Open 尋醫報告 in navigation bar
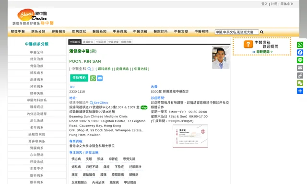This screenshot has width=307, height=184. 59,32
